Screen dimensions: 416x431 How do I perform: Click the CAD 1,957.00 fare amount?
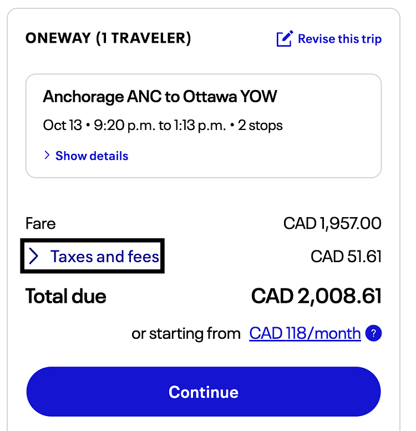click(332, 224)
